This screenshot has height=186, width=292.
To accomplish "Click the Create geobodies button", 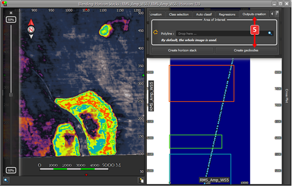I will click(x=246, y=50).
